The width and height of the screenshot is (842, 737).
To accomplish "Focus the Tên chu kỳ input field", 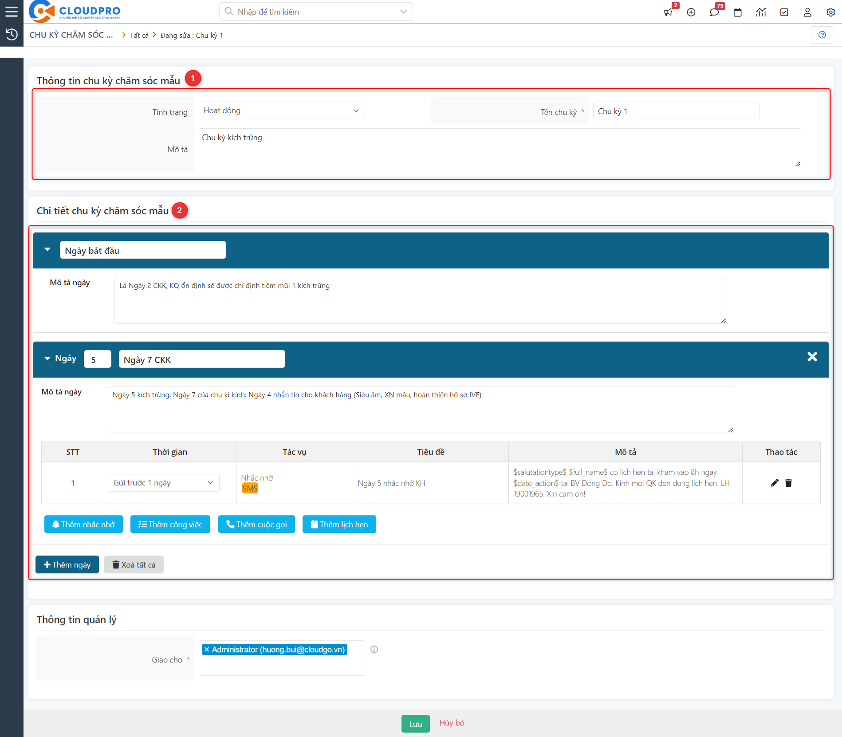I will pyautogui.click(x=676, y=111).
